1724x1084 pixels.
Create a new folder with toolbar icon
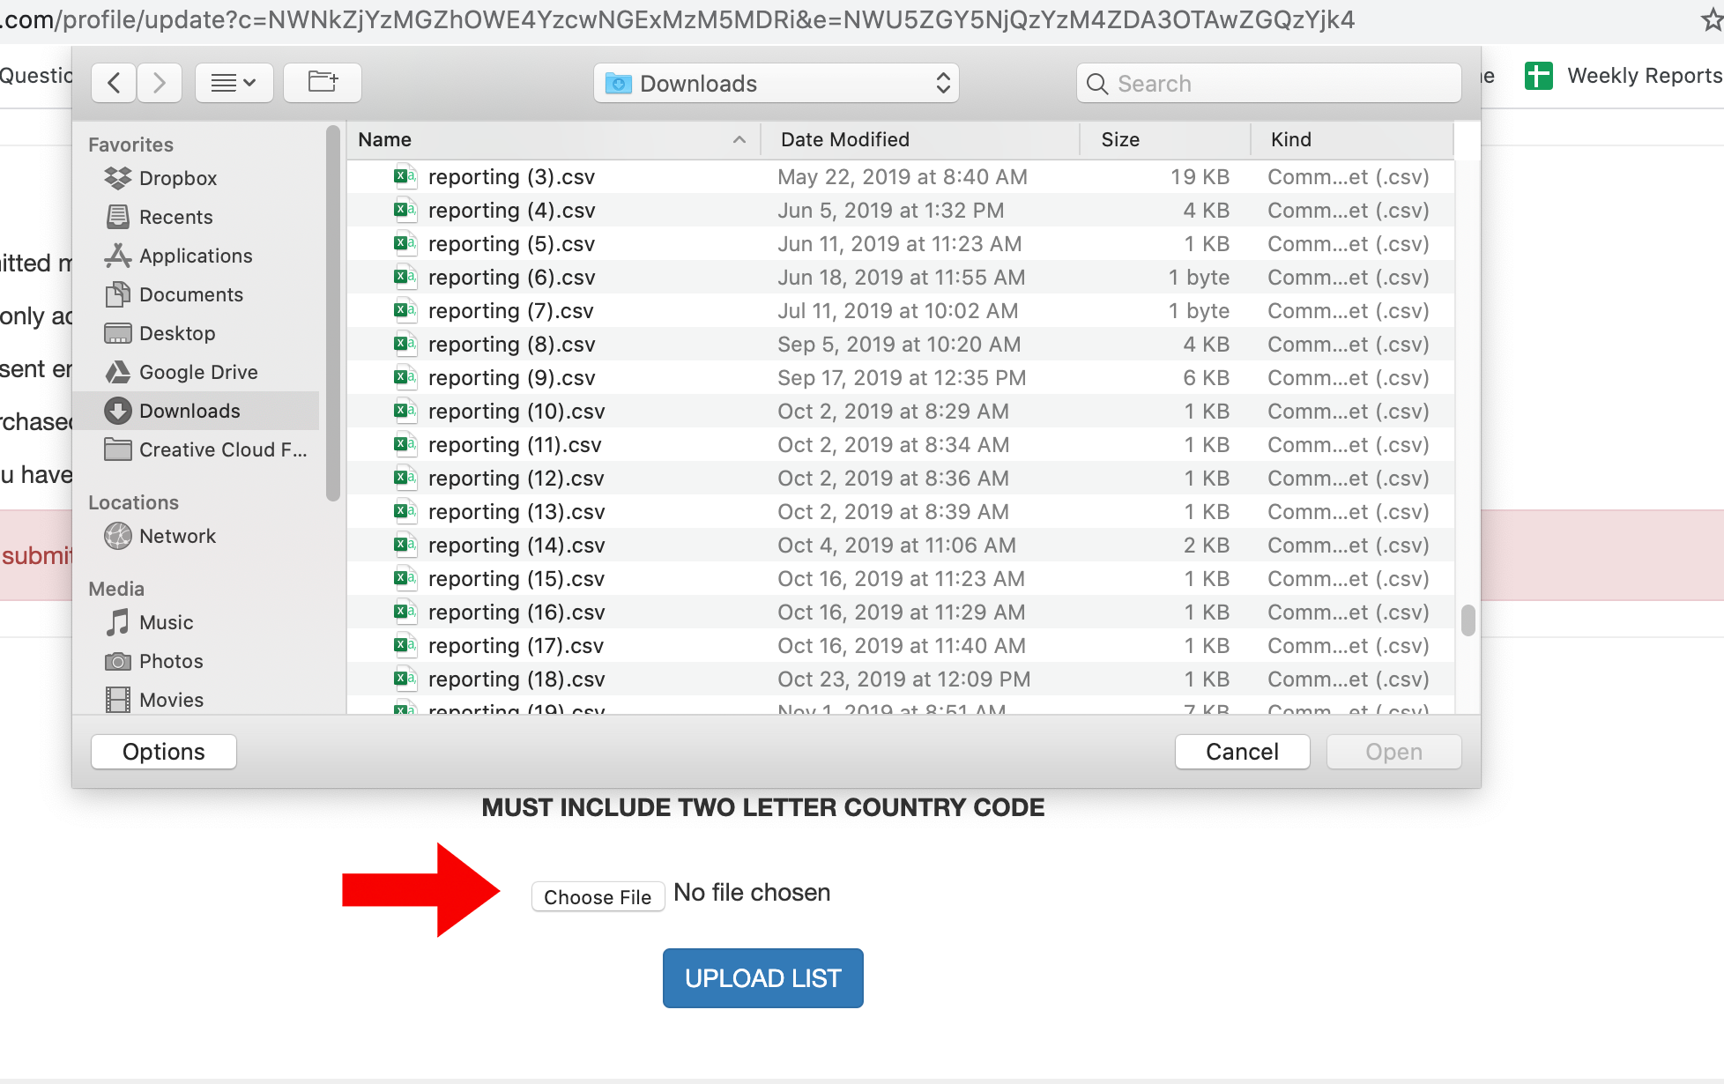[323, 83]
